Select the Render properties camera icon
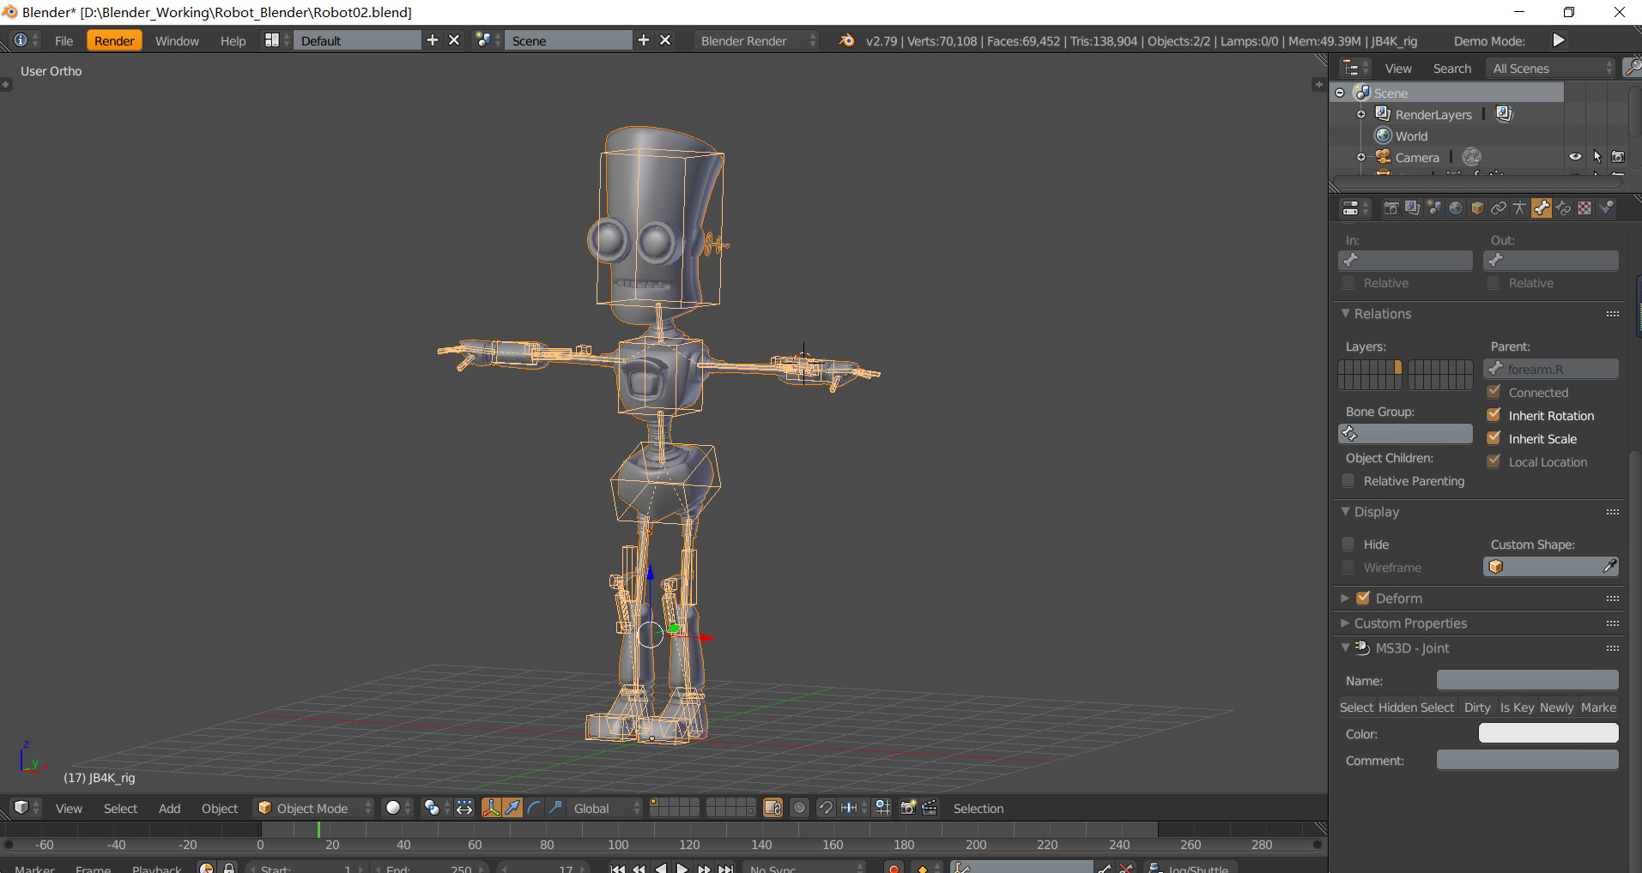The width and height of the screenshot is (1642, 873). (x=1392, y=208)
